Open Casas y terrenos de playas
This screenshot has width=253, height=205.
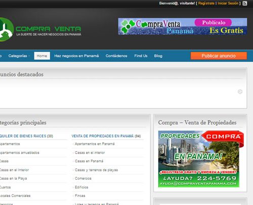point(96,170)
